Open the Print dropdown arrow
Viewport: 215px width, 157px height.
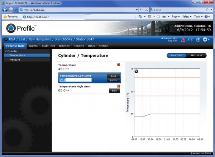pyautogui.click(x=169, y=16)
